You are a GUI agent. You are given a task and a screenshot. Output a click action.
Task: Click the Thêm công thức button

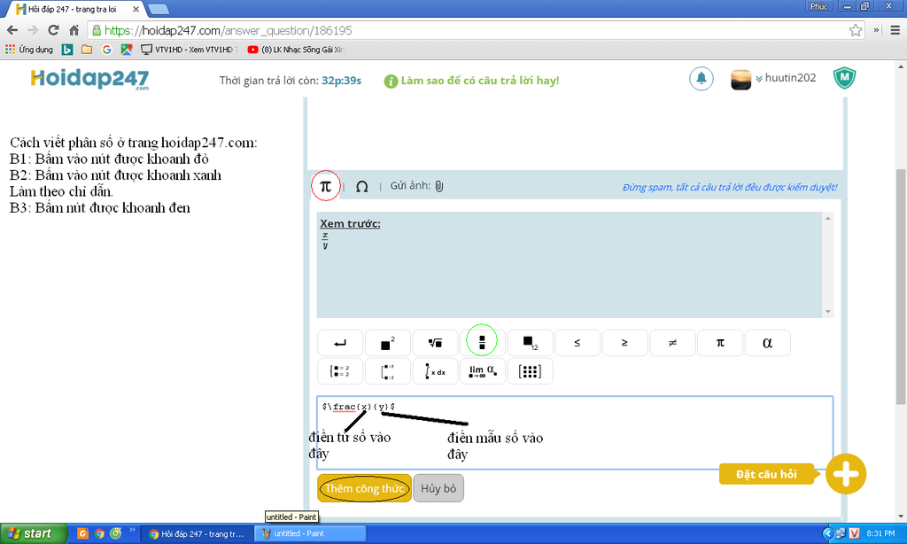click(364, 488)
